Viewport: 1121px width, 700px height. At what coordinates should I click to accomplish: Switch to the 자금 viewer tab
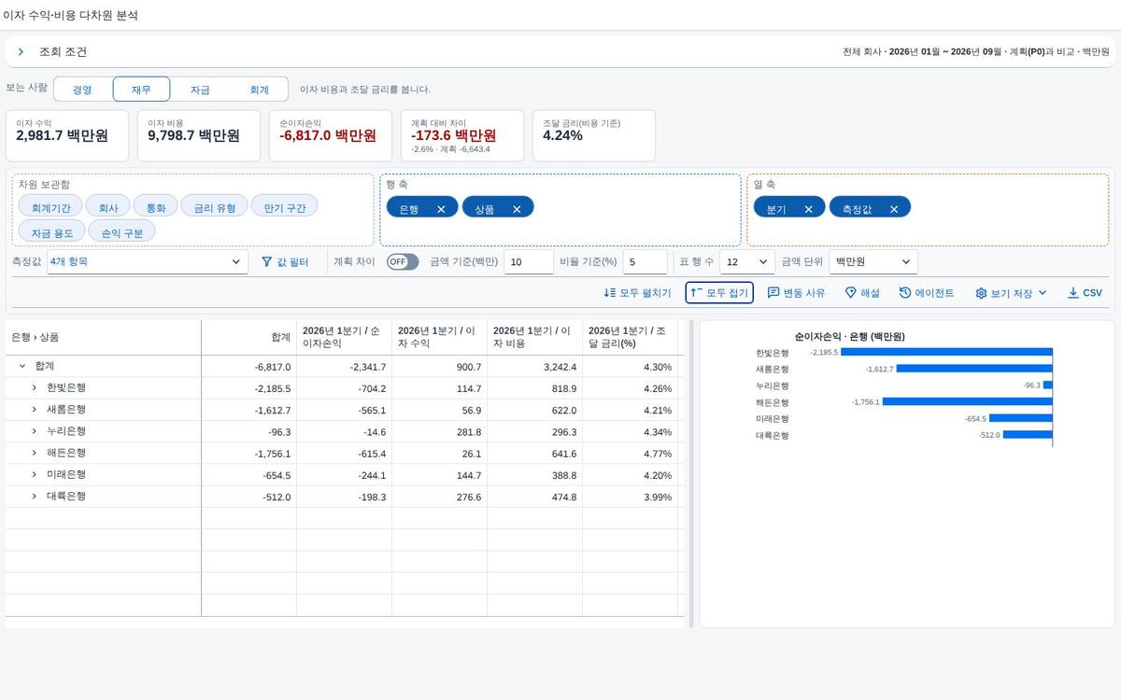[200, 90]
